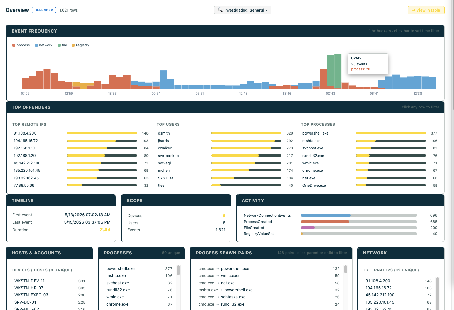Image resolution: width=454 pixels, height=310 pixels.
Task: Select wmic.exe in Processes panel list
Action: (139, 297)
